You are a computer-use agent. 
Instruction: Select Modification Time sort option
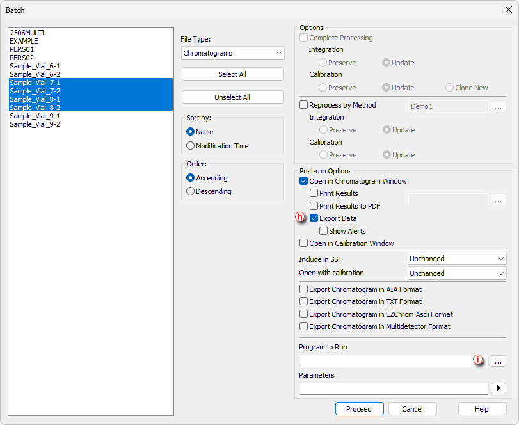click(x=190, y=146)
